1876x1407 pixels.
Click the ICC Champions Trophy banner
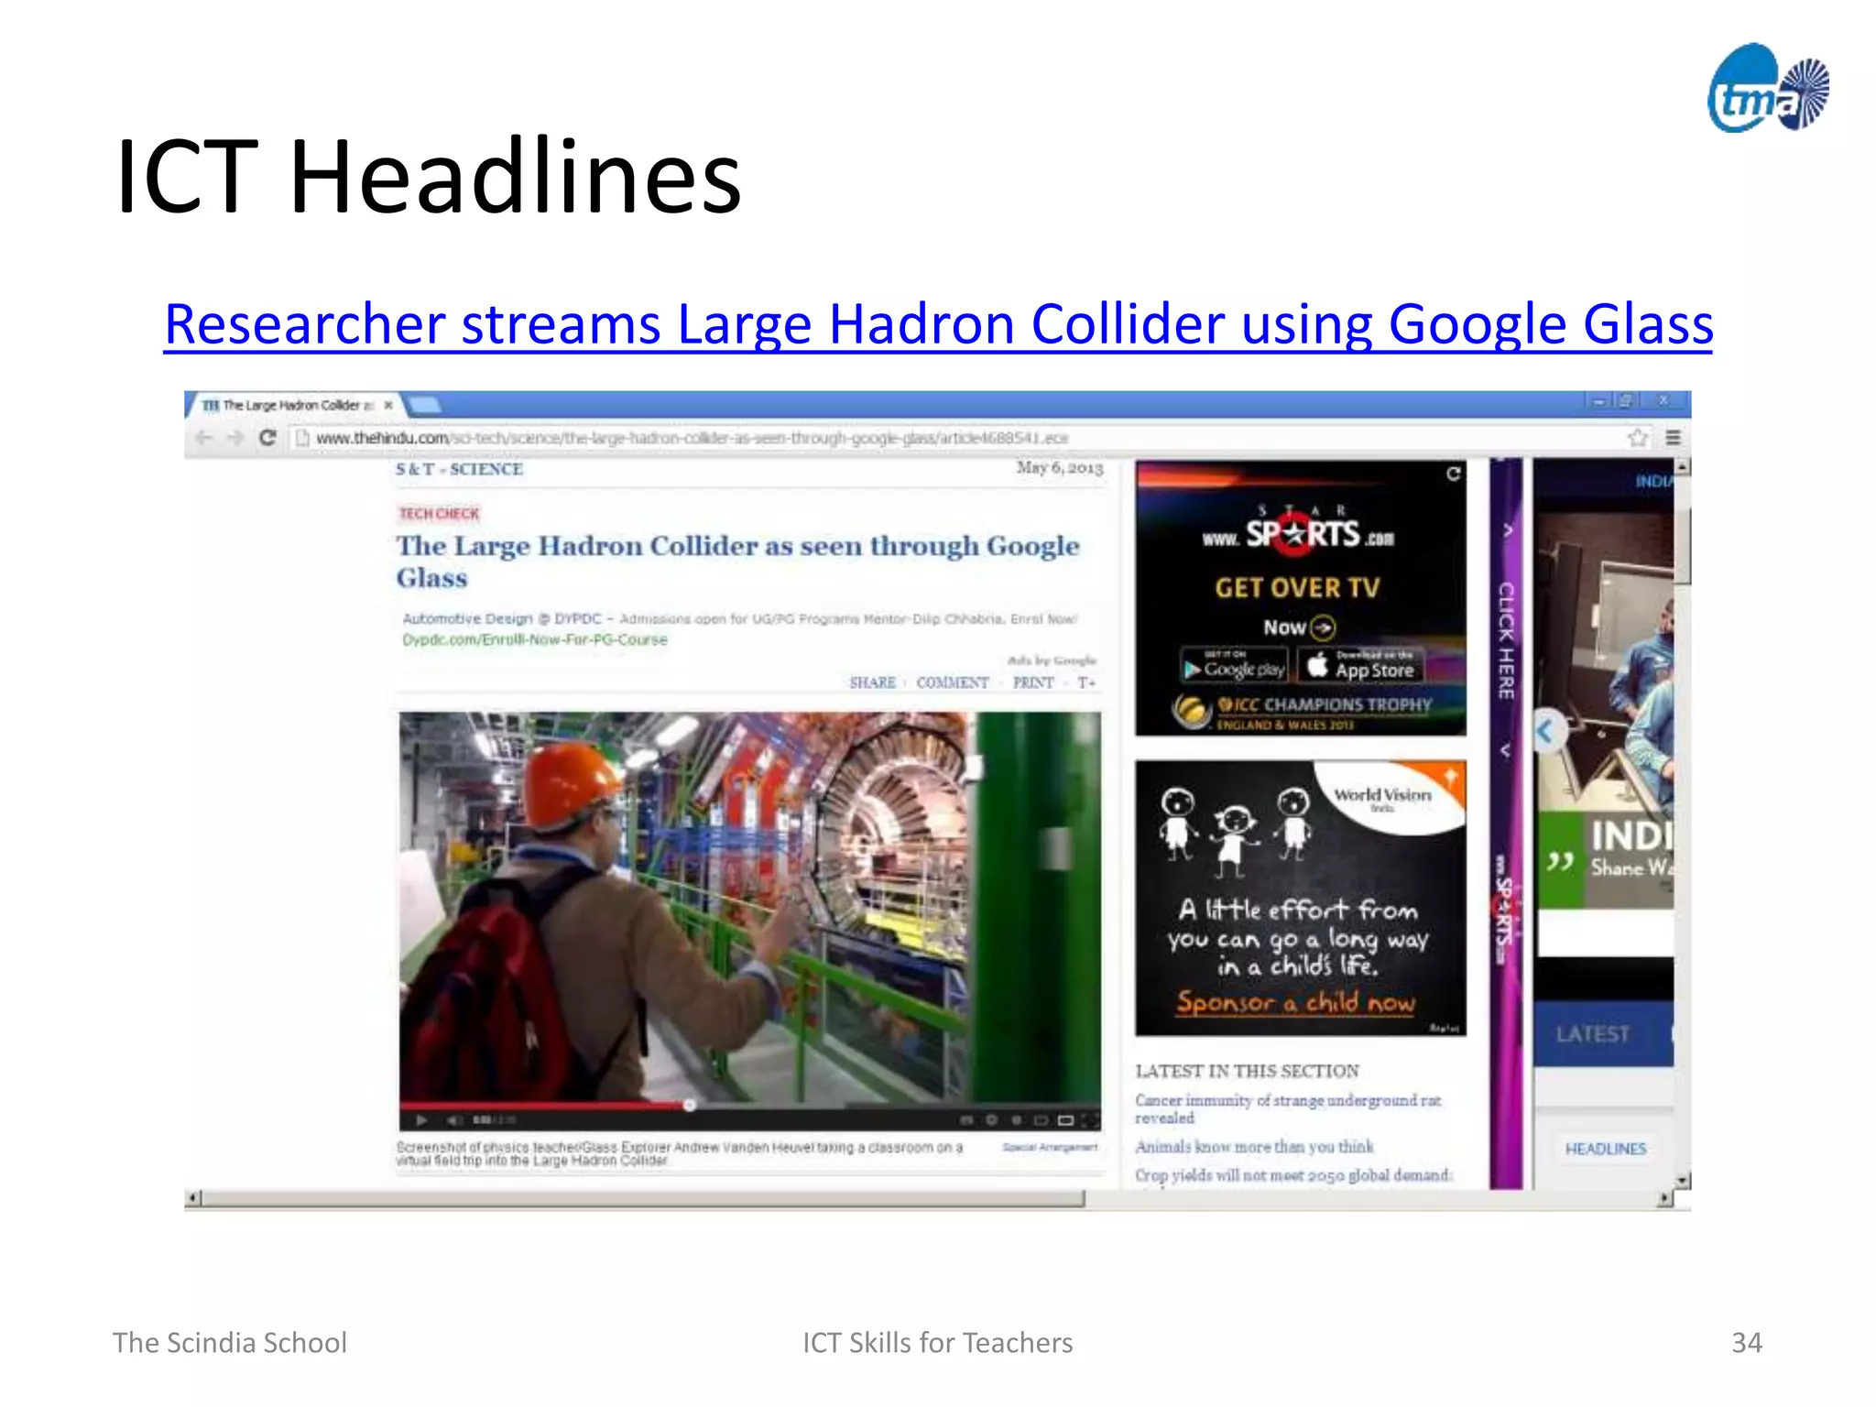(x=1301, y=713)
